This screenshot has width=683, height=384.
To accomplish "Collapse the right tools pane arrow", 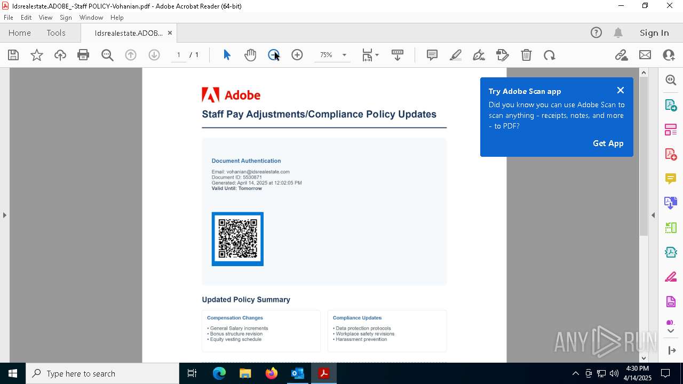I will coord(653,215).
